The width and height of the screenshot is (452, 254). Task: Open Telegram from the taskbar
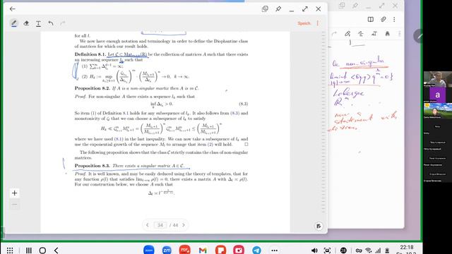(x=256, y=250)
